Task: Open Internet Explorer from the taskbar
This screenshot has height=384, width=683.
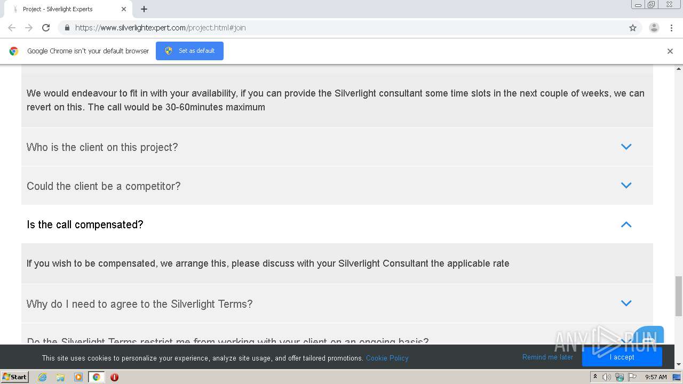Action: coord(43,377)
